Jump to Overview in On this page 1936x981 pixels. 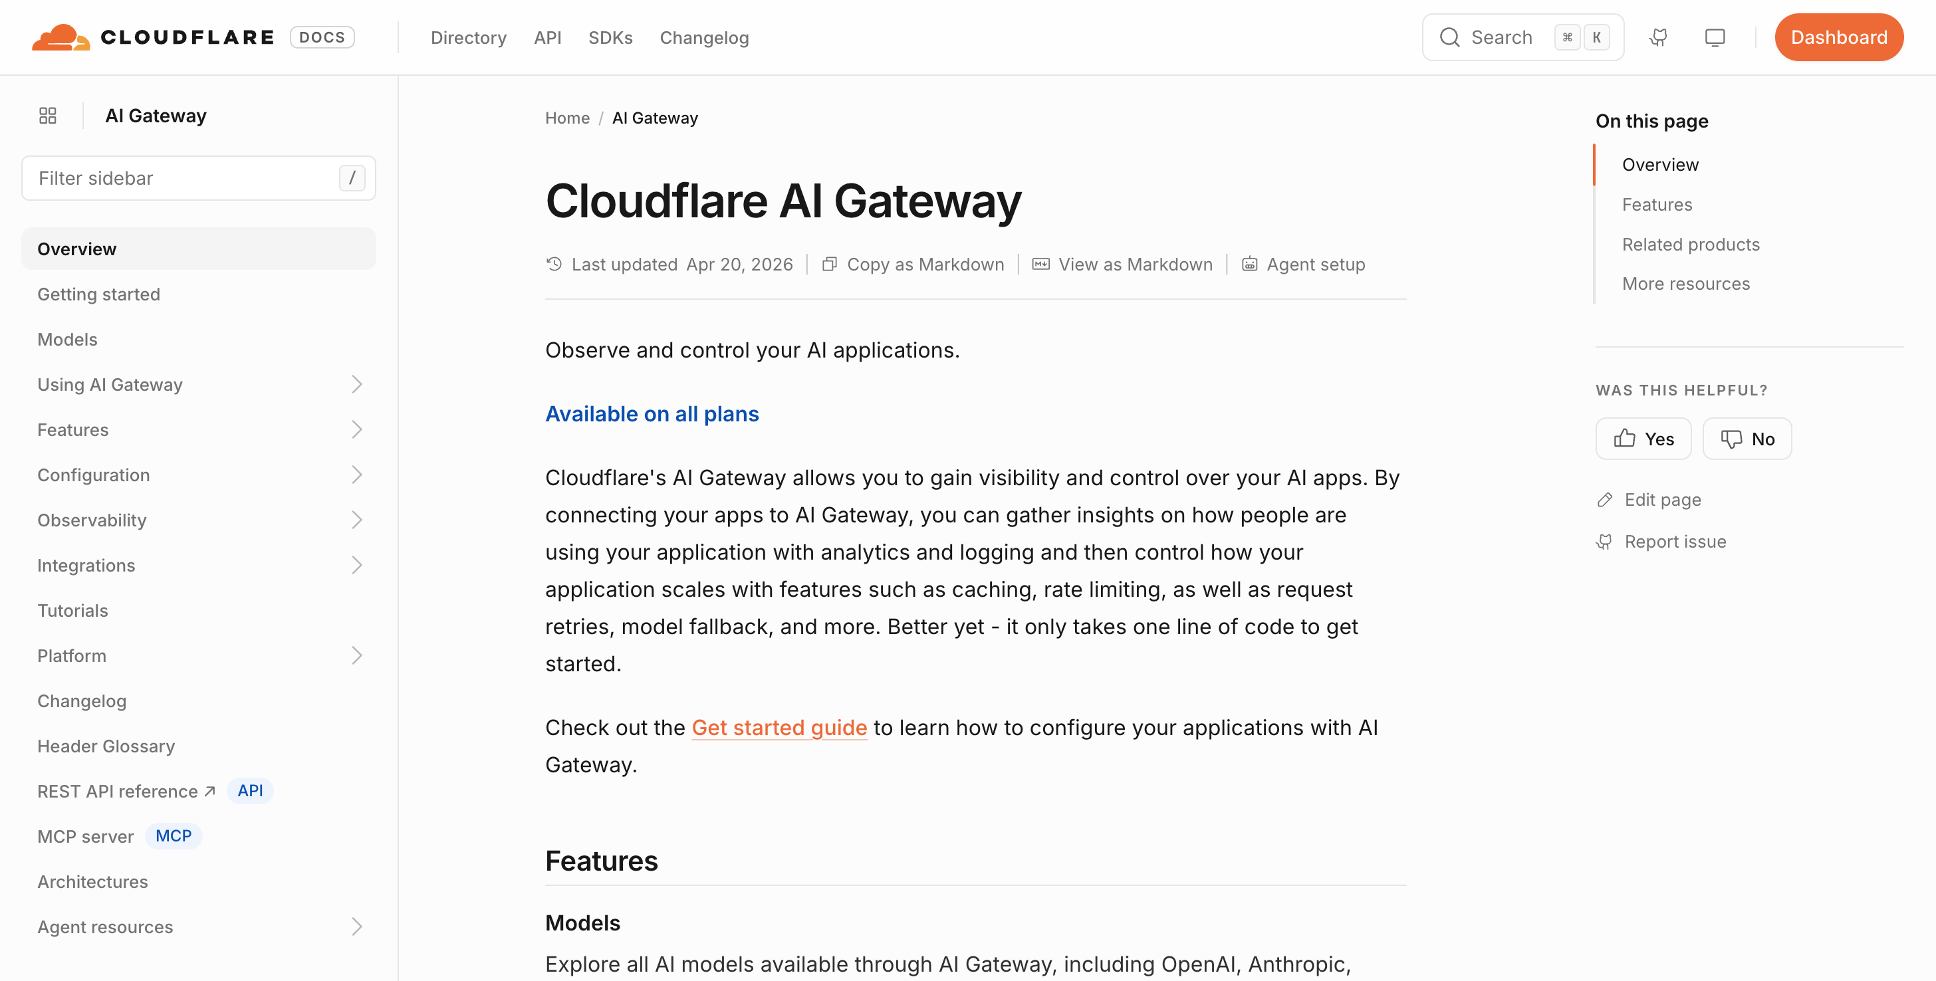pyautogui.click(x=1659, y=165)
